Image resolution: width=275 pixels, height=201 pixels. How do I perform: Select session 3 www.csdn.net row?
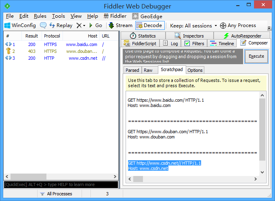coord(61,58)
